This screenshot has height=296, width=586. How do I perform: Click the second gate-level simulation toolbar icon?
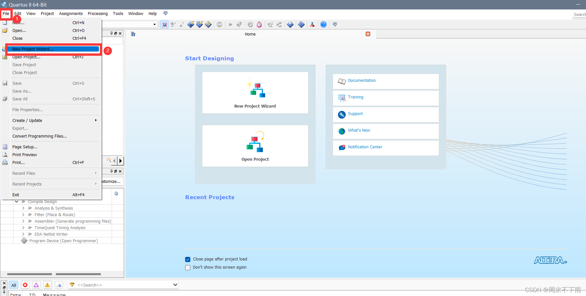[279, 24]
